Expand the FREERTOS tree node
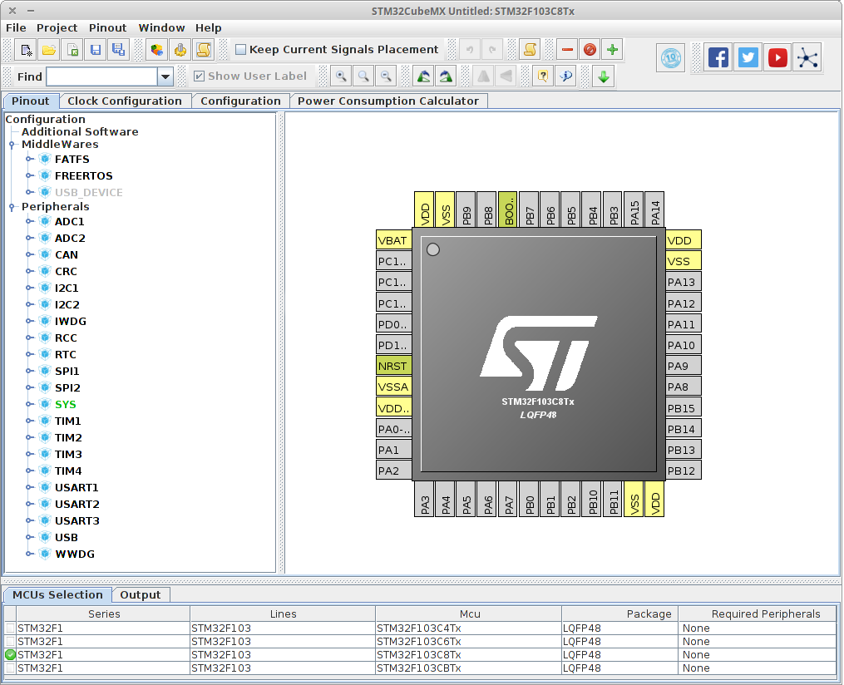This screenshot has width=844, height=685. tap(30, 176)
